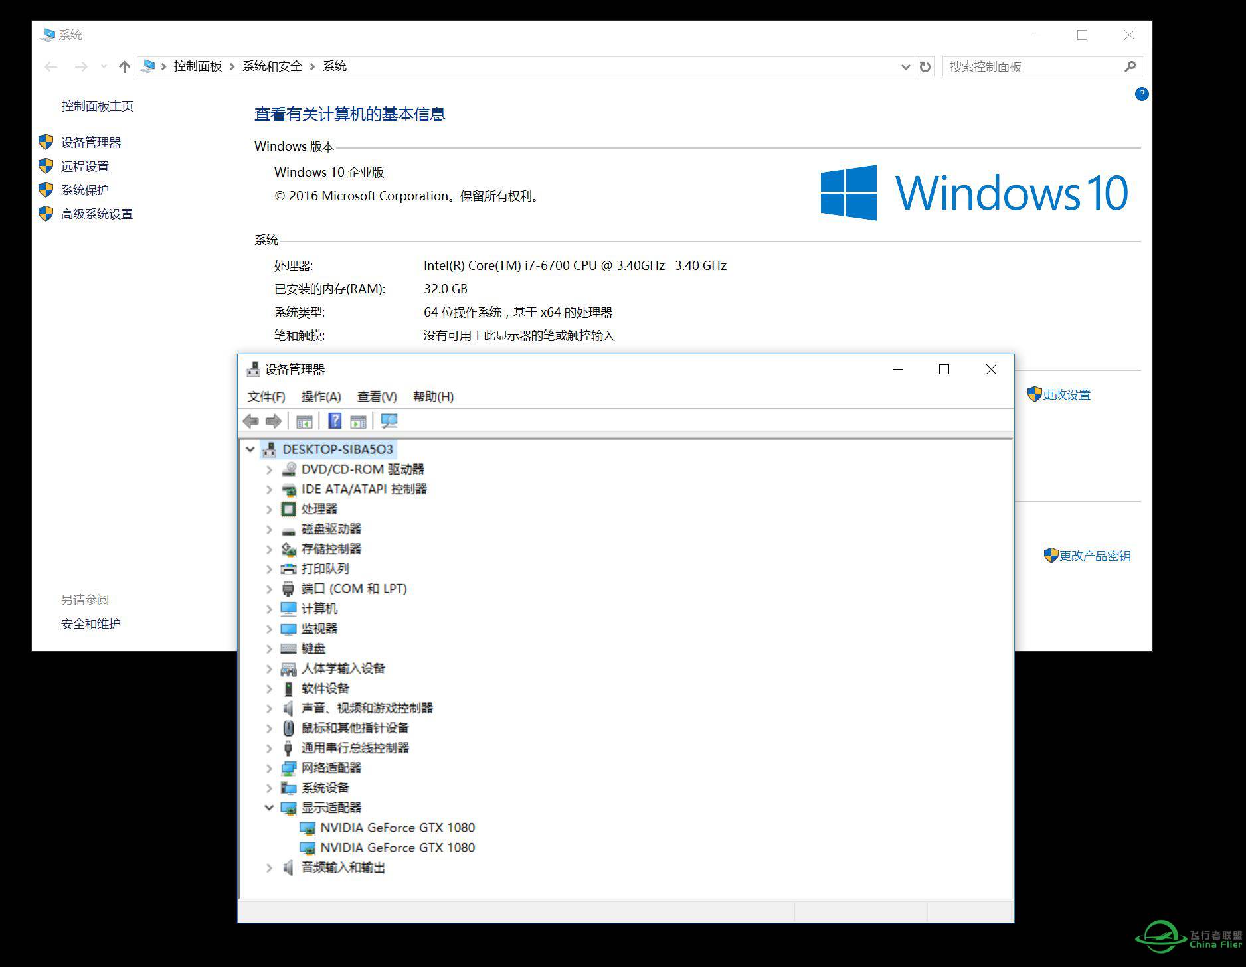Viewport: 1246px width, 967px height.
Task: Expand the DVD/CD-ROM 驱动器 node
Action: coord(269,469)
